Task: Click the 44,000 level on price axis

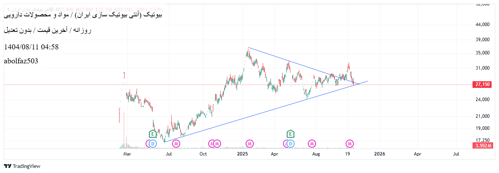Action: [482, 24]
